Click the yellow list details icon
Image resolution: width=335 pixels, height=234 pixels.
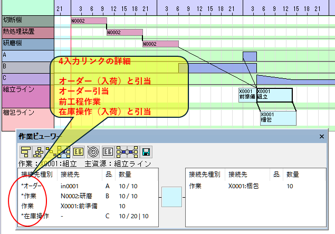coord(79,151)
